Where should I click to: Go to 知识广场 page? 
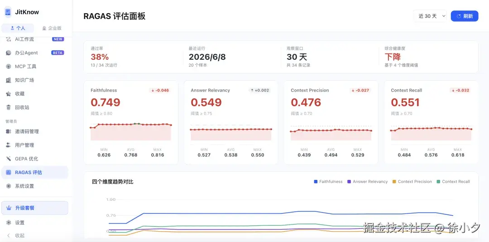tap(35, 80)
